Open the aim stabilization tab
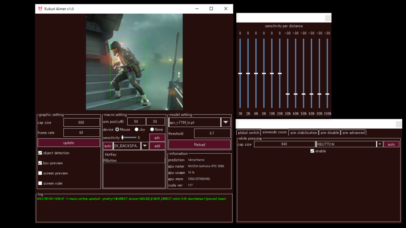 tap(303, 133)
